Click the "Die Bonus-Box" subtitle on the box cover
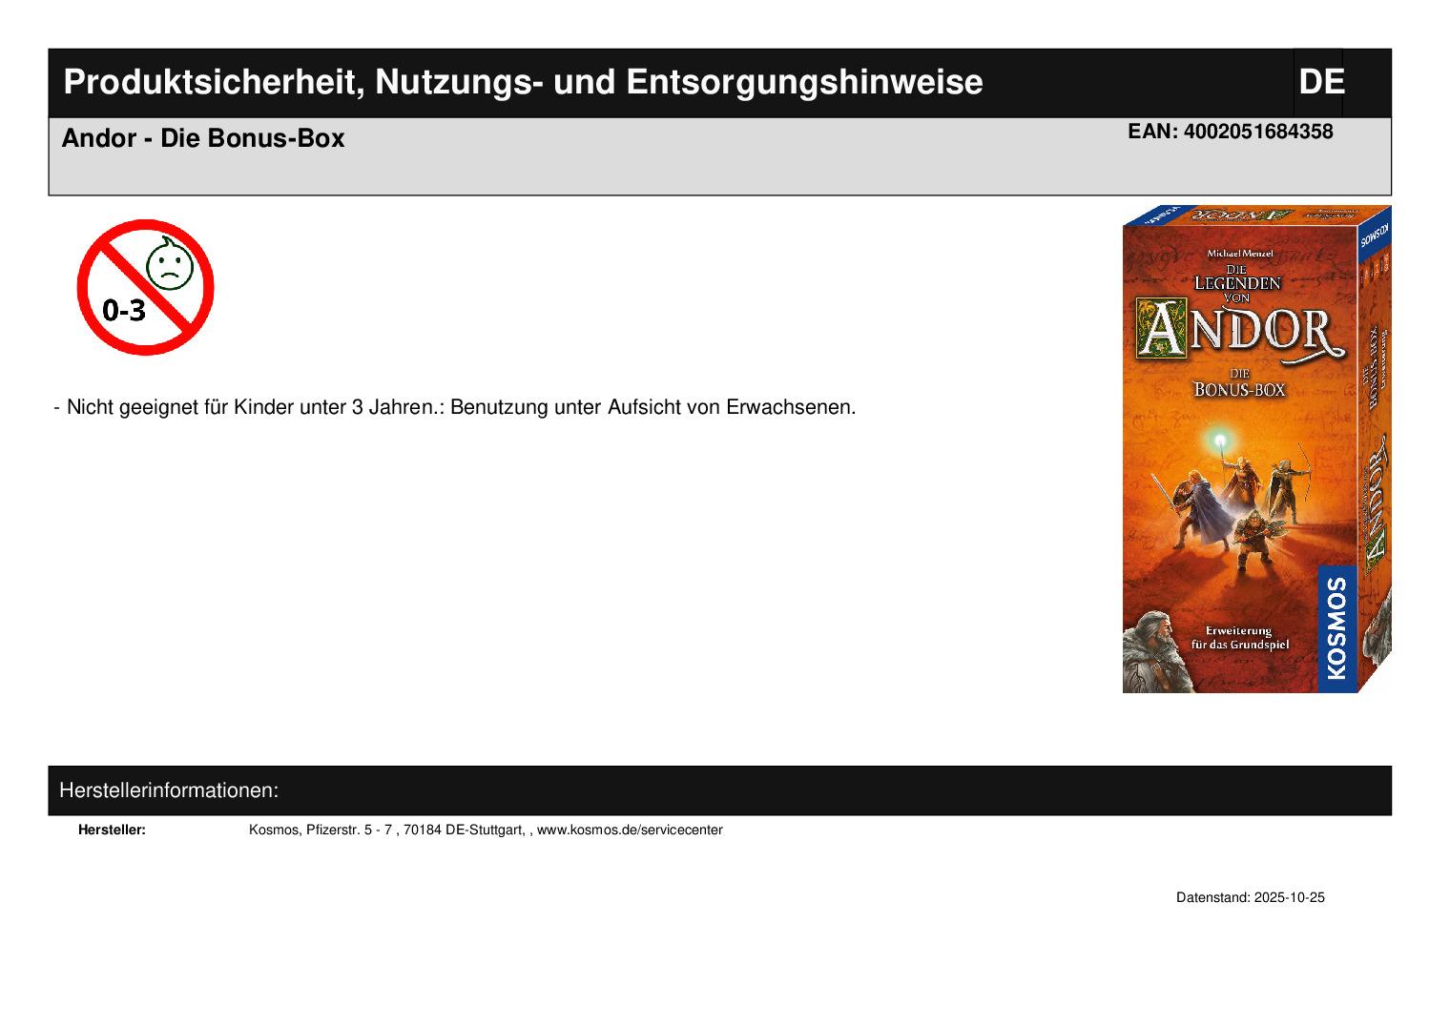 pos(1239,382)
